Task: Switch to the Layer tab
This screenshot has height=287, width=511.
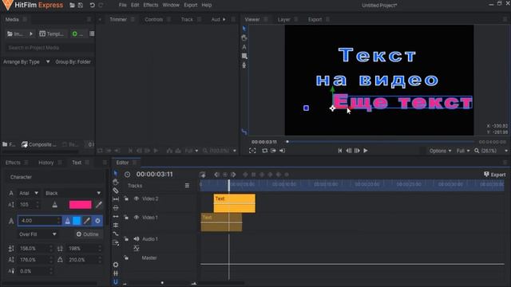Action: tap(283, 19)
